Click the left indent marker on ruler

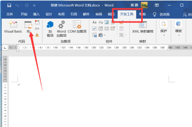point(18,50)
